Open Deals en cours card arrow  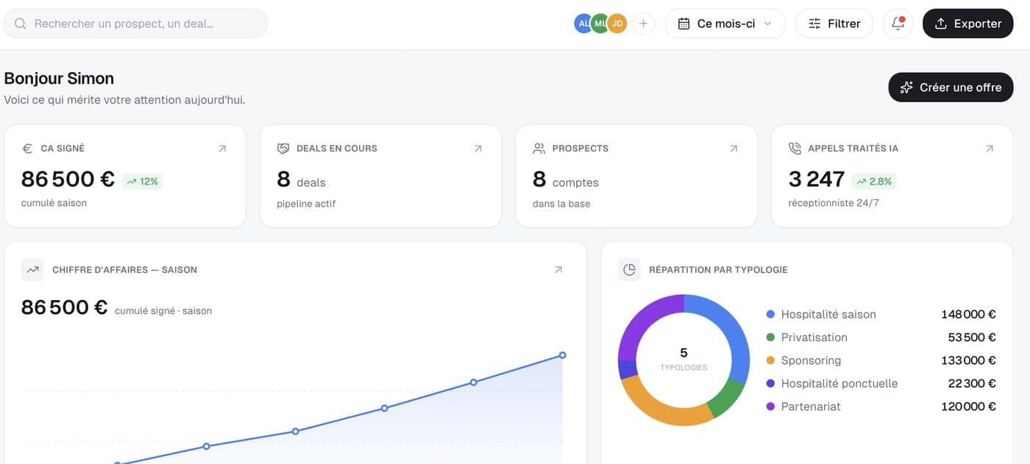(478, 149)
